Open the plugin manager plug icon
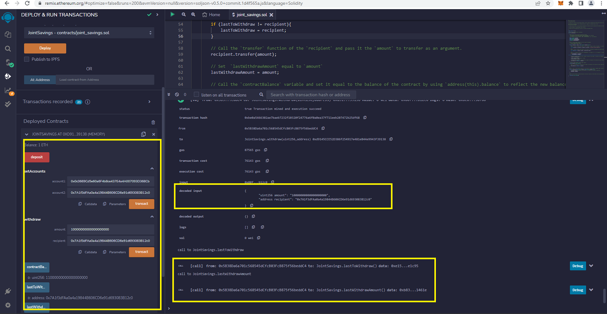Screen dimensions: 607x314 tap(8, 291)
